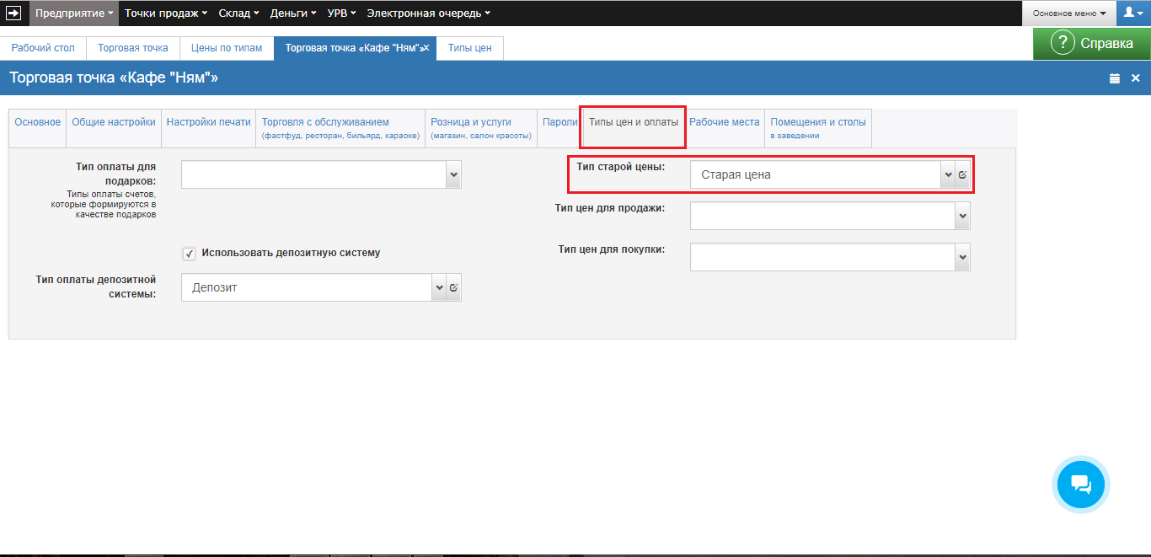This screenshot has height=557, width=1151.
Task: Click the sidebar toggle arrow icon
Action: click(13, 13)
